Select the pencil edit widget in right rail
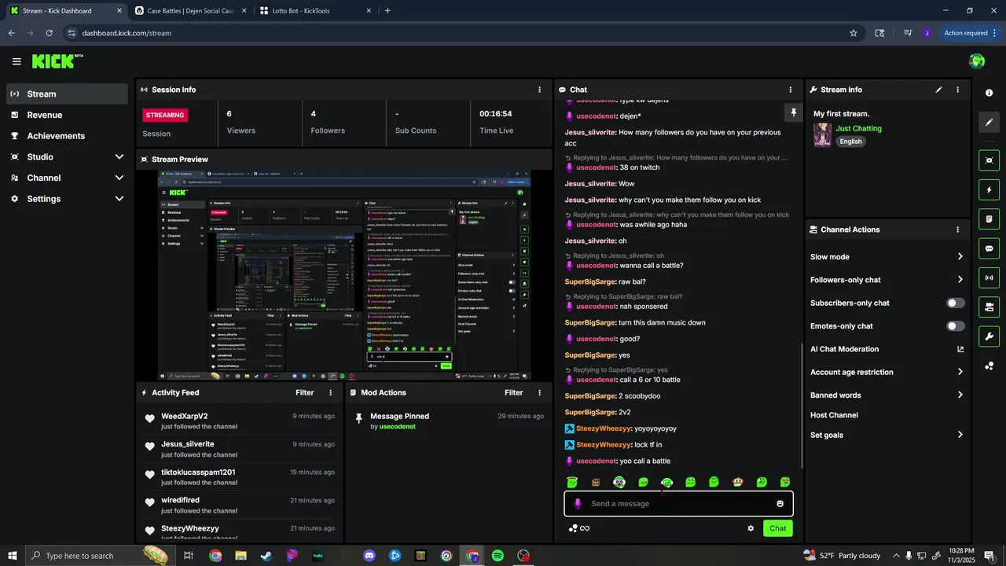This screenshot has width=1006, height=566. [x=989, y=123]
